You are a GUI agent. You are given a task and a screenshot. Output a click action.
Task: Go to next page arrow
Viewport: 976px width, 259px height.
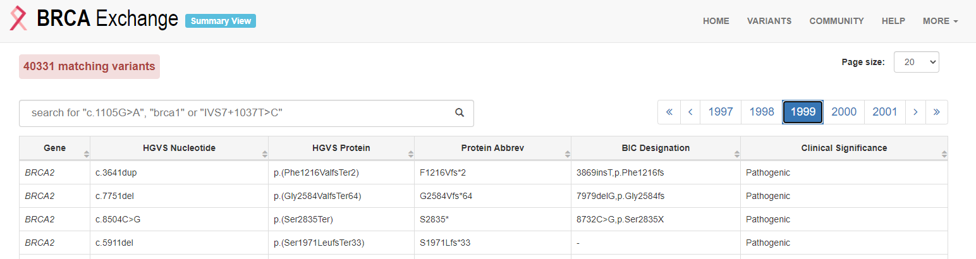(x=915, y=112)
